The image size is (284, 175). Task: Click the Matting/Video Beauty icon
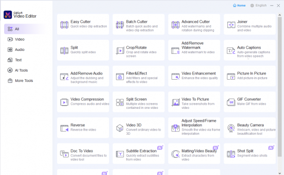point(175,154)
